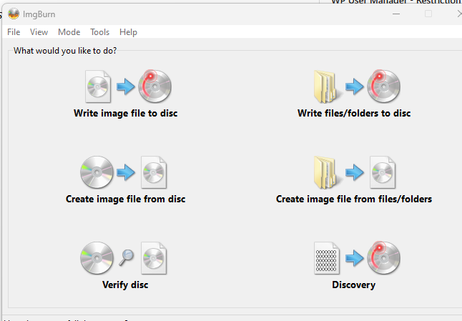462x321 pixels.
Task: Close the ImgBurn window
Action: click(458, 14)
